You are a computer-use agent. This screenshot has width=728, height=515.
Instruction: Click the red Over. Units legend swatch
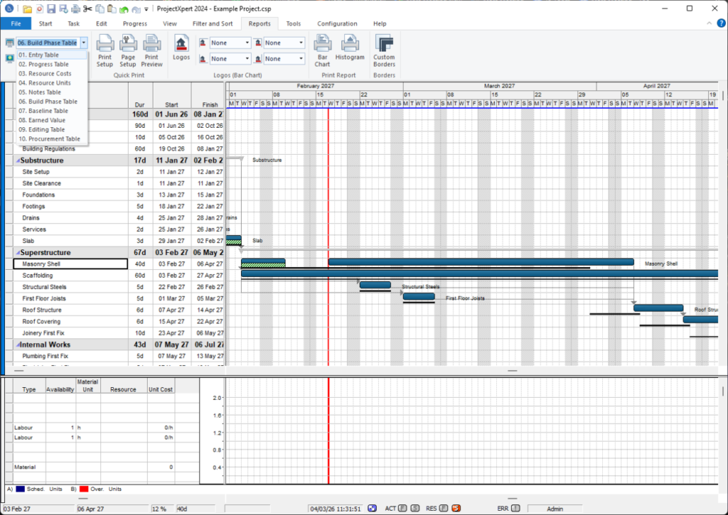[x=84, y=489]
